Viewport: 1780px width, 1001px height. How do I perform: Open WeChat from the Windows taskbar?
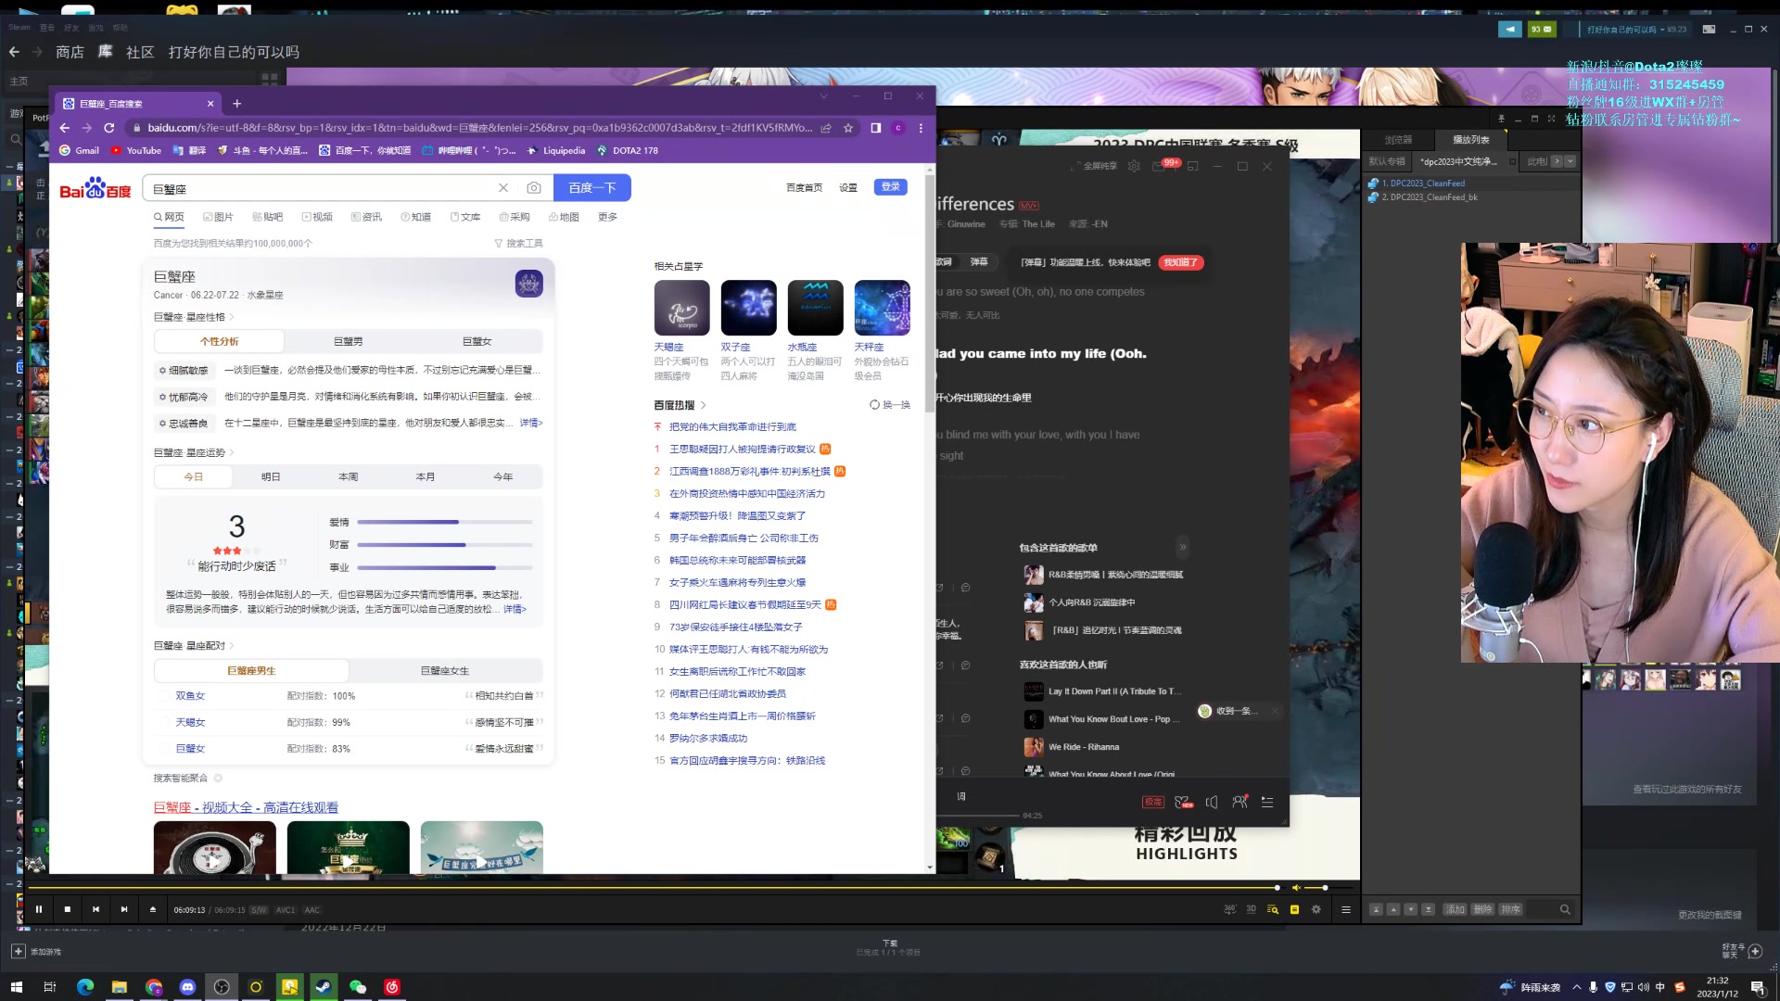(358, 987)
